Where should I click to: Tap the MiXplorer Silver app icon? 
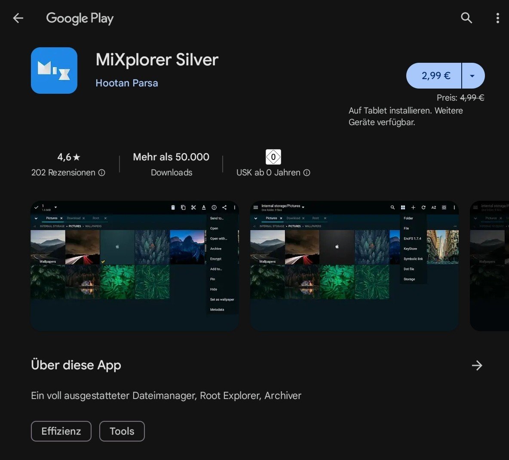(x=54, y=71)
